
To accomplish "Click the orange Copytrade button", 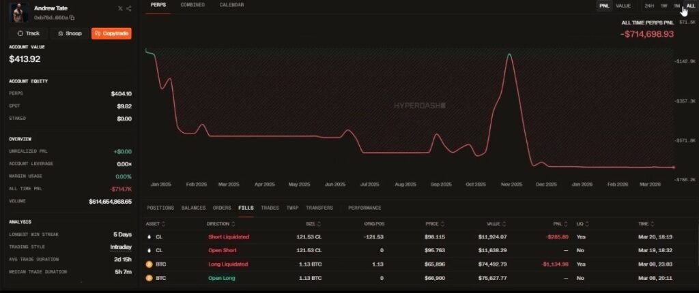I will point(111,33).
